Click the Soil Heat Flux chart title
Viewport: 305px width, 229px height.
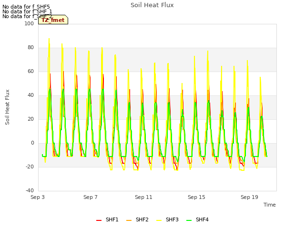(x=152, y=5)
